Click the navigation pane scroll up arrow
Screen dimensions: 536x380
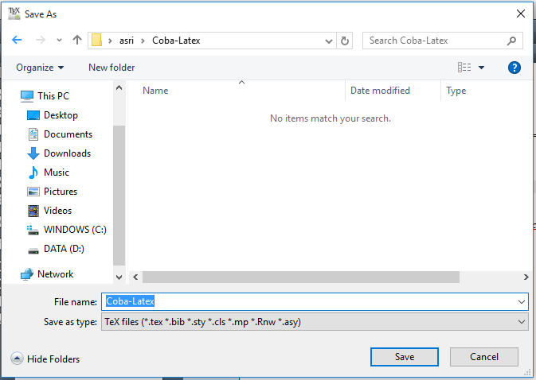[119, 88]
